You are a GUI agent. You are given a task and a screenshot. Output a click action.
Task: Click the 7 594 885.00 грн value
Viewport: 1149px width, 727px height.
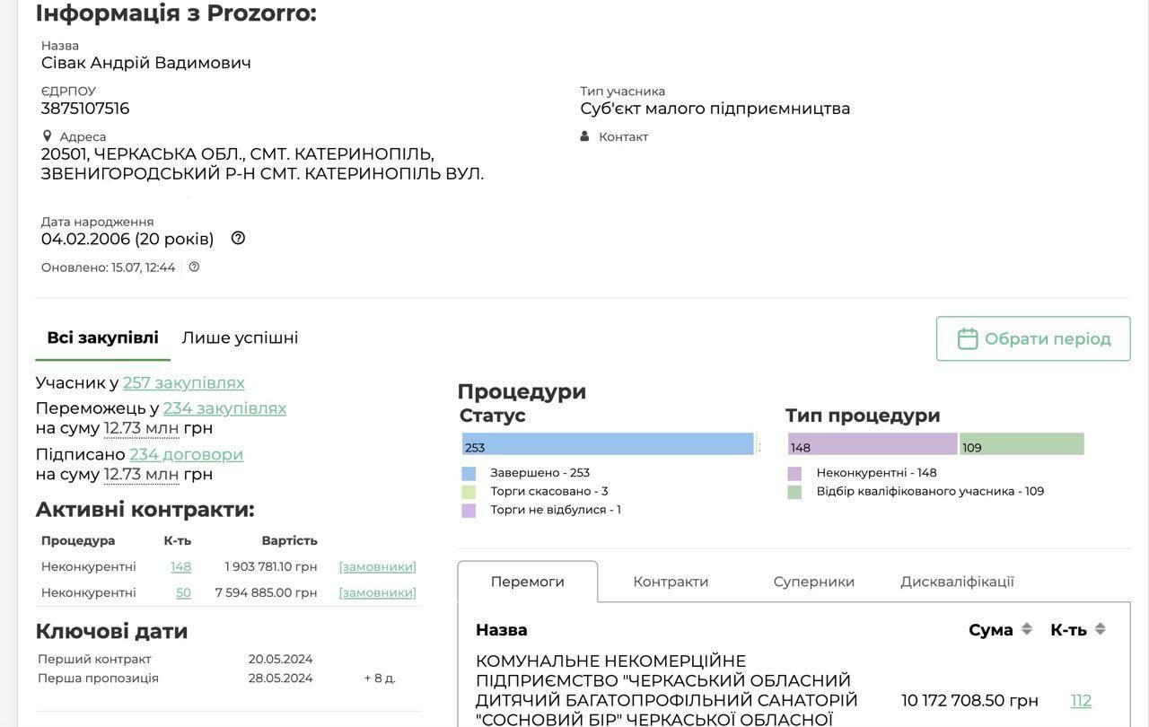(267, 592)
